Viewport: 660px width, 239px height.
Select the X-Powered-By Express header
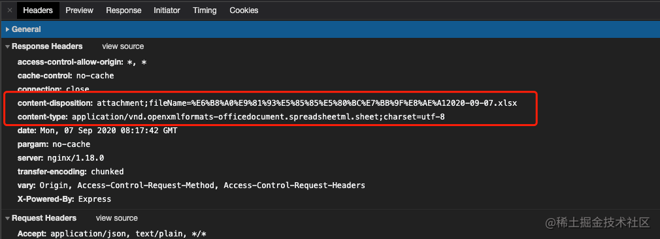pos(65,199)
